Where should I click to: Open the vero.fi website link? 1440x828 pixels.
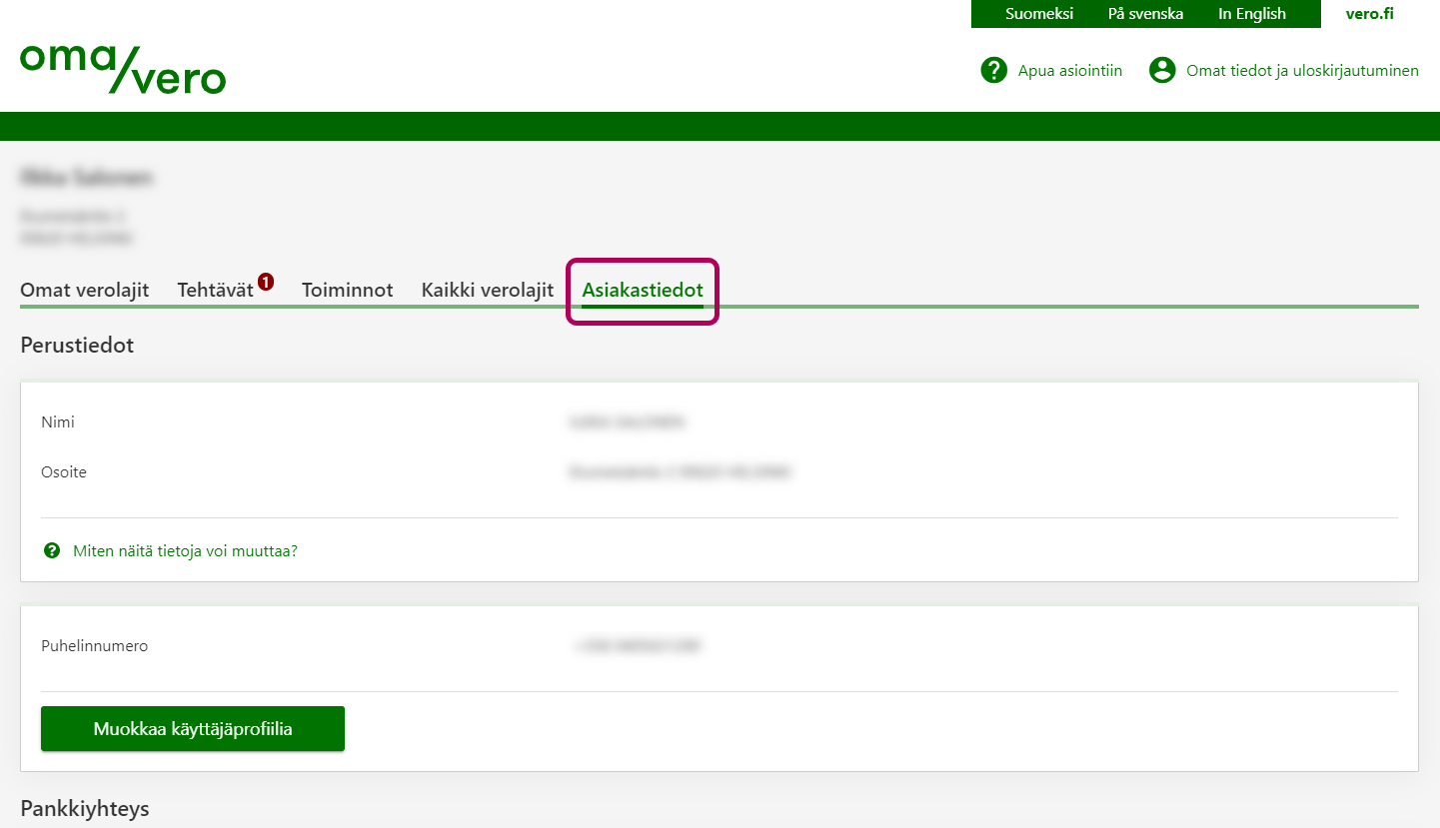[x=1369, y=14]
